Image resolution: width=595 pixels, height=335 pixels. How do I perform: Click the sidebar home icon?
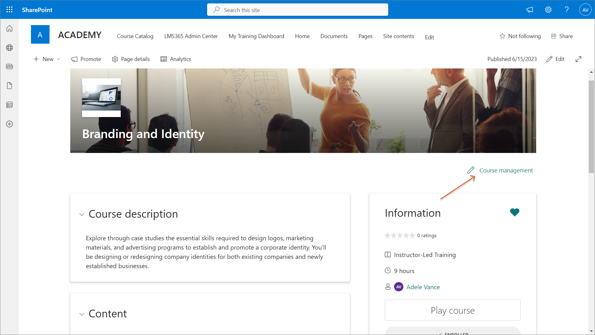coord(9,28)
